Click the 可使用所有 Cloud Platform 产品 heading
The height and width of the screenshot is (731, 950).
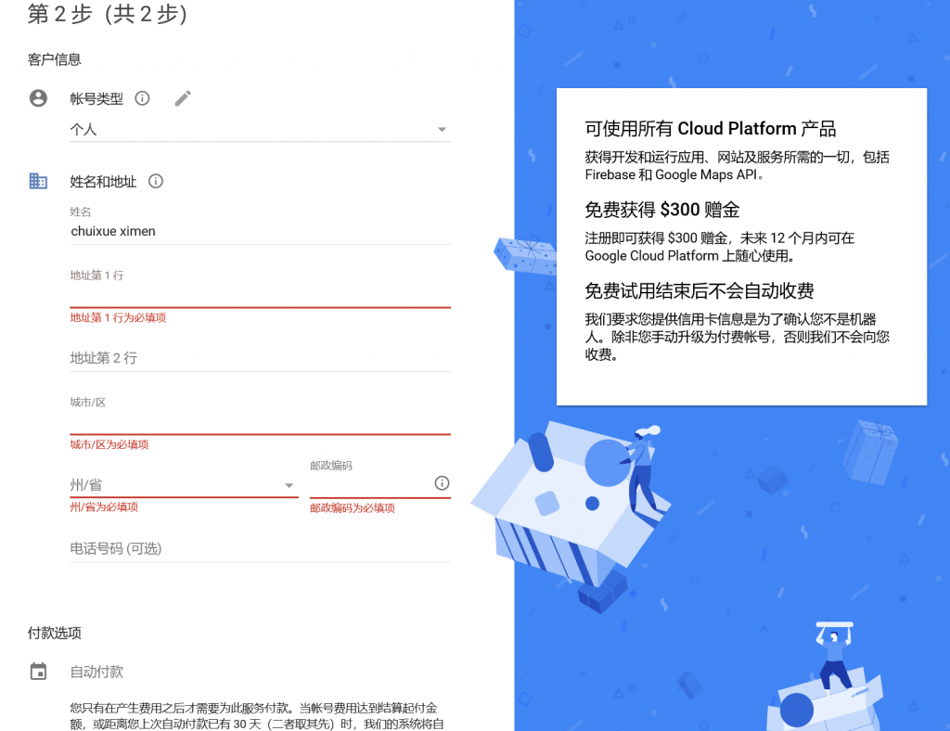pos(710,129)
